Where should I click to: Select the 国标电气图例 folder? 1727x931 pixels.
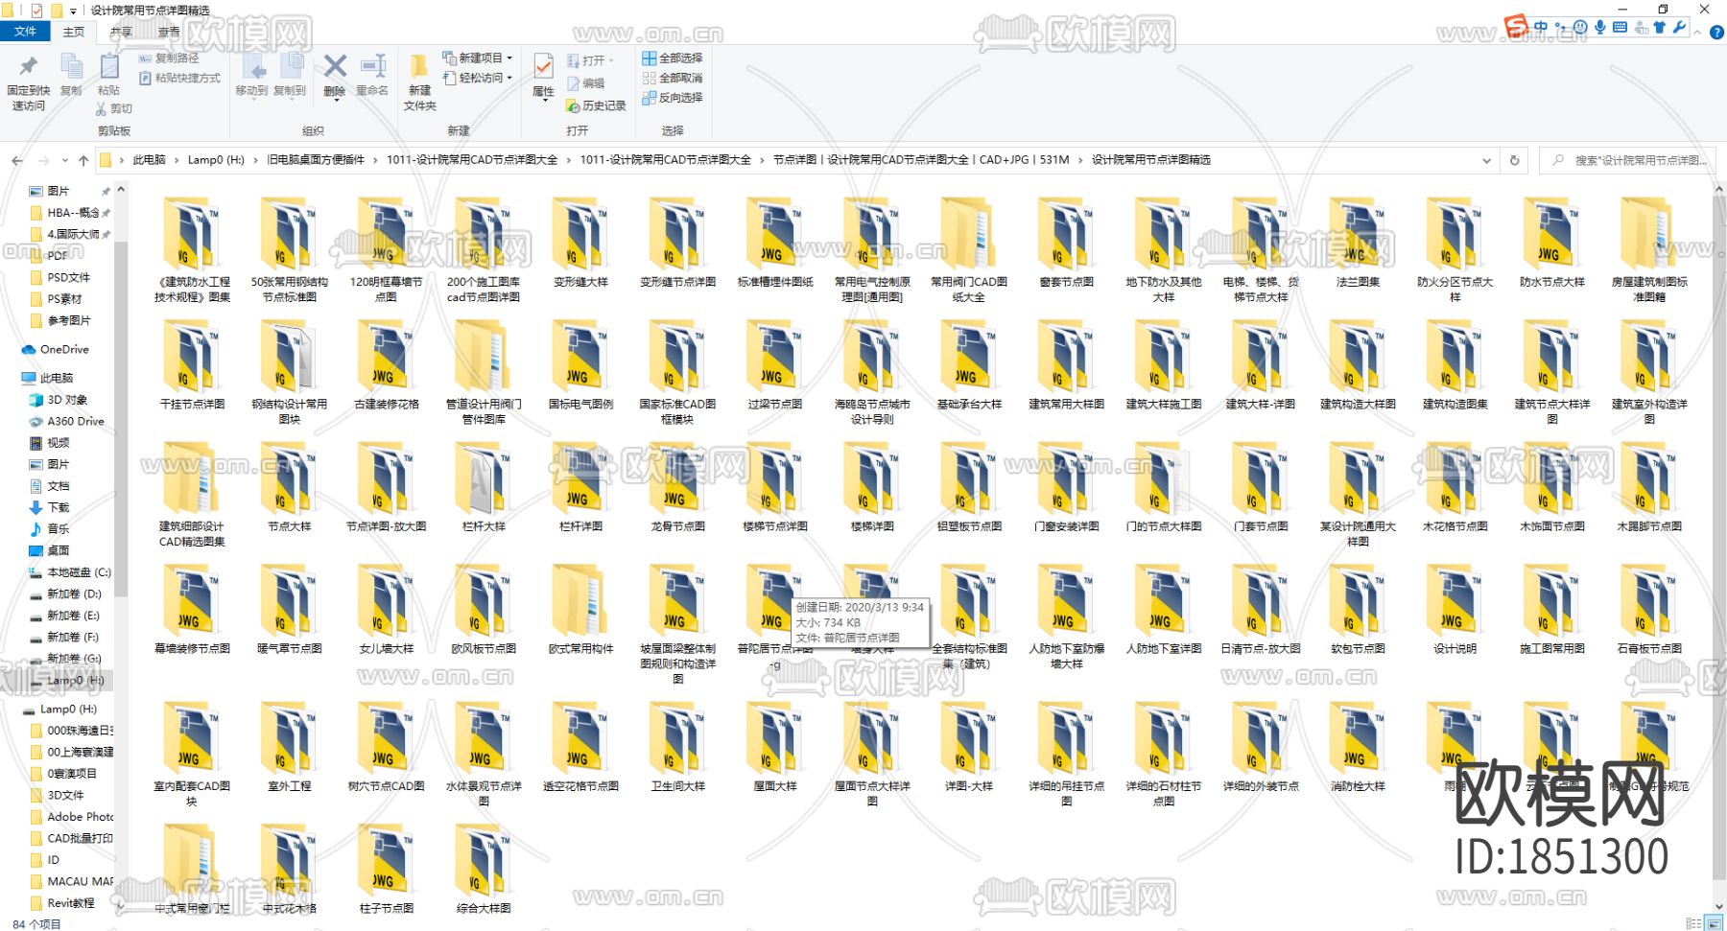point(580,365)
